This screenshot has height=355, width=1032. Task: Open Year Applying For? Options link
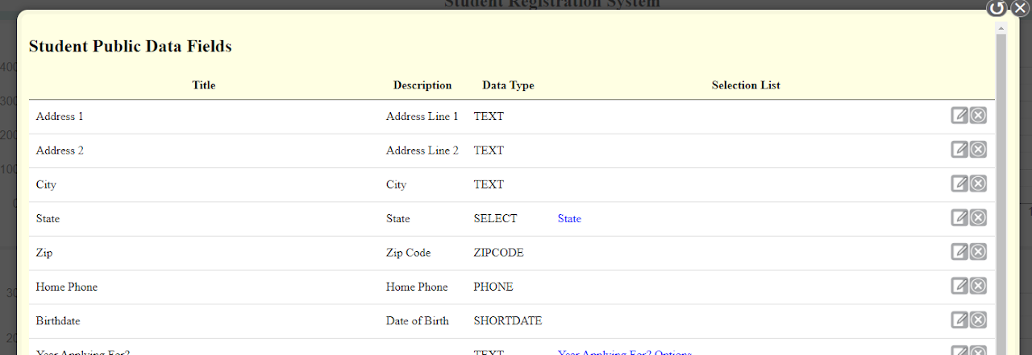(624, 353)
